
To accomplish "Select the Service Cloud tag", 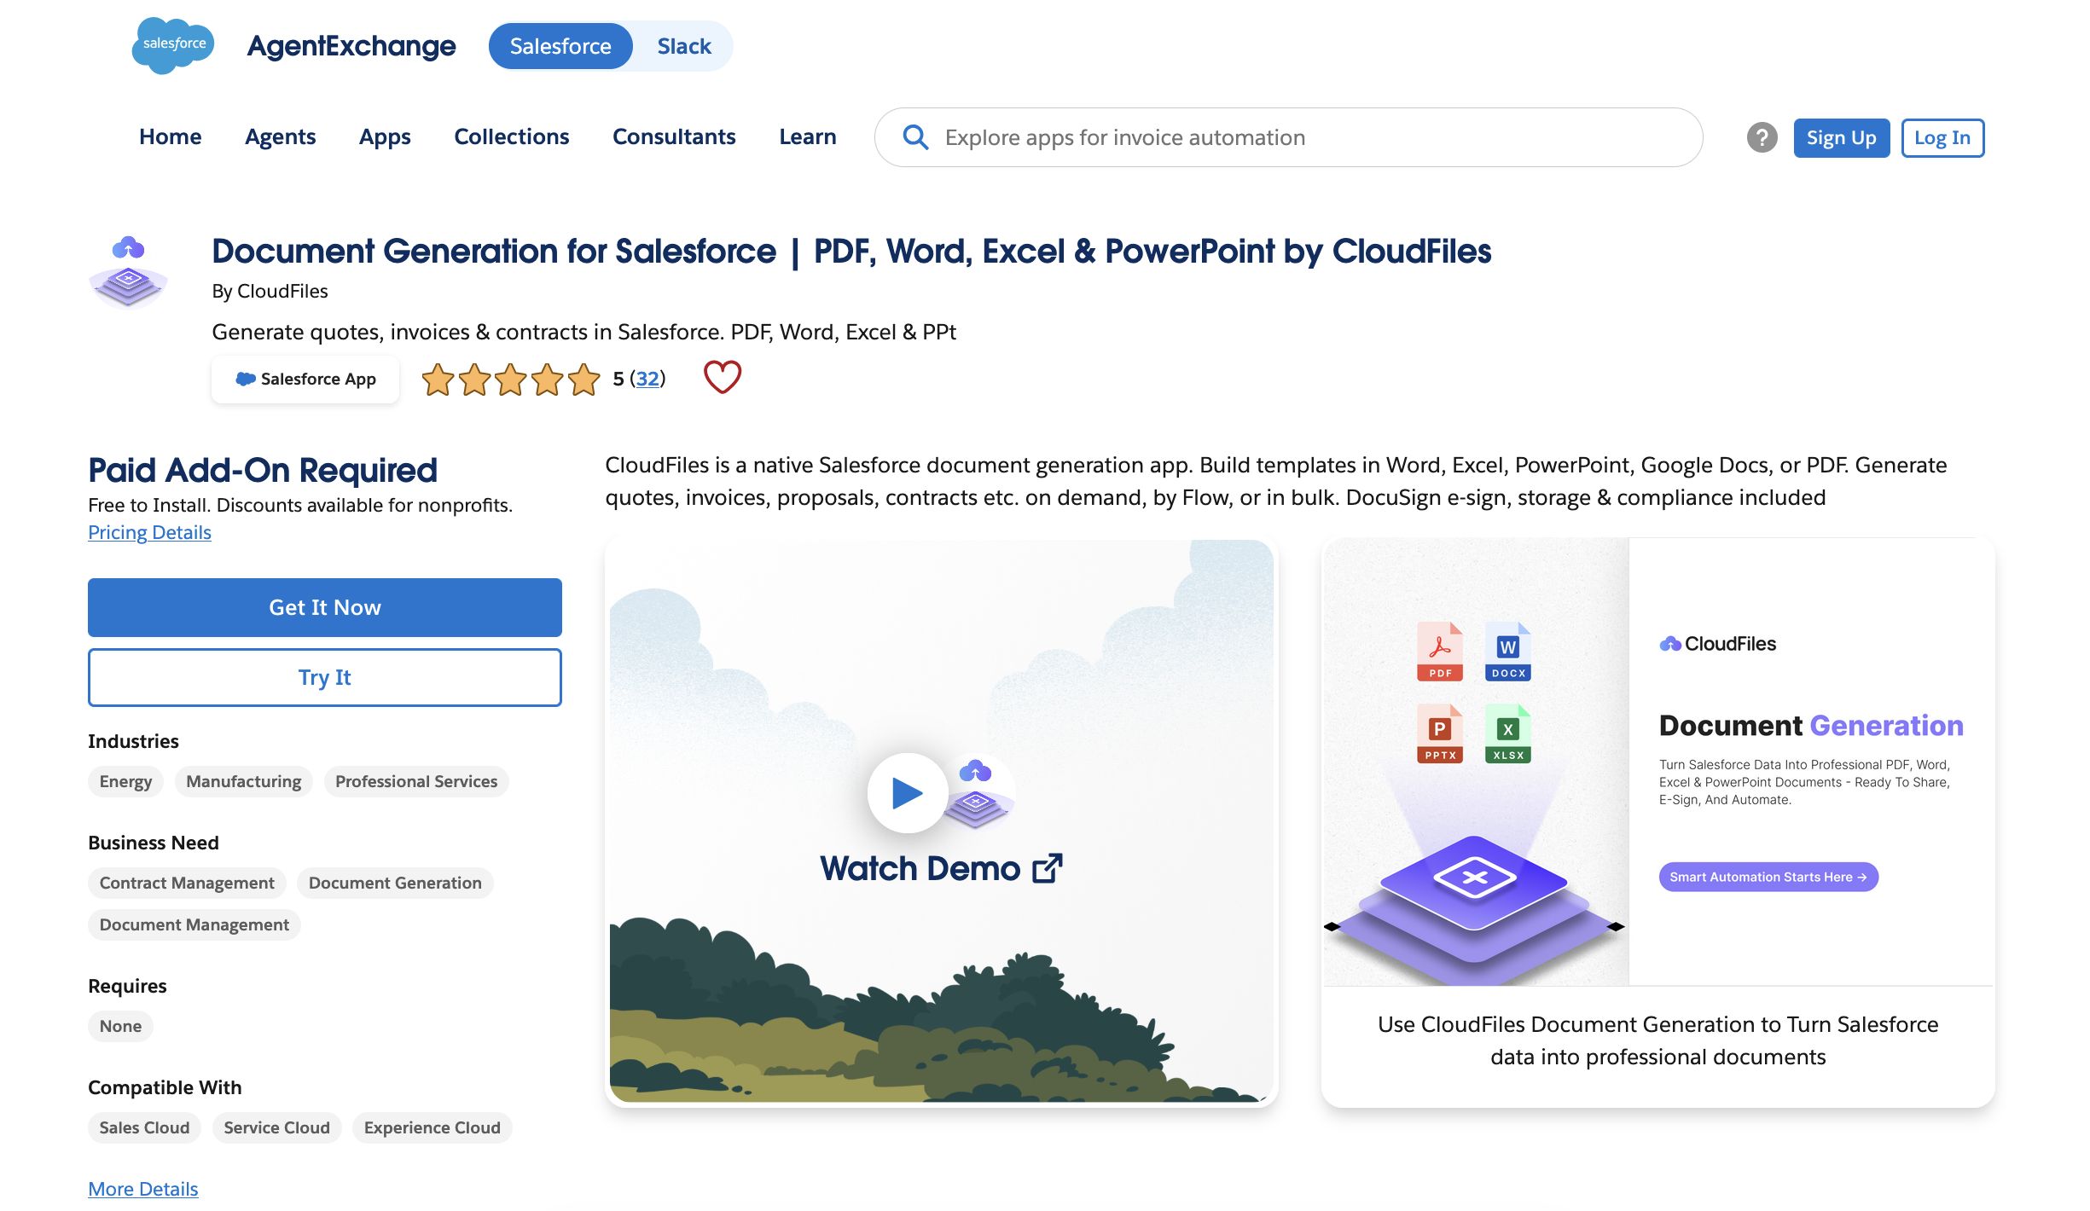I will (x=276, y=1127).
